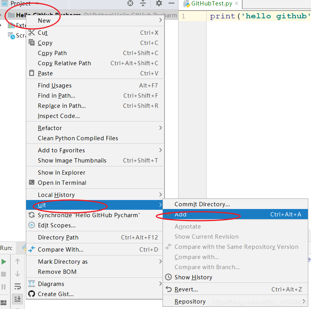This screenshot has width=311, height=309.
Task: Click line number 1 in the editor gutter
Action: [184, 16]
